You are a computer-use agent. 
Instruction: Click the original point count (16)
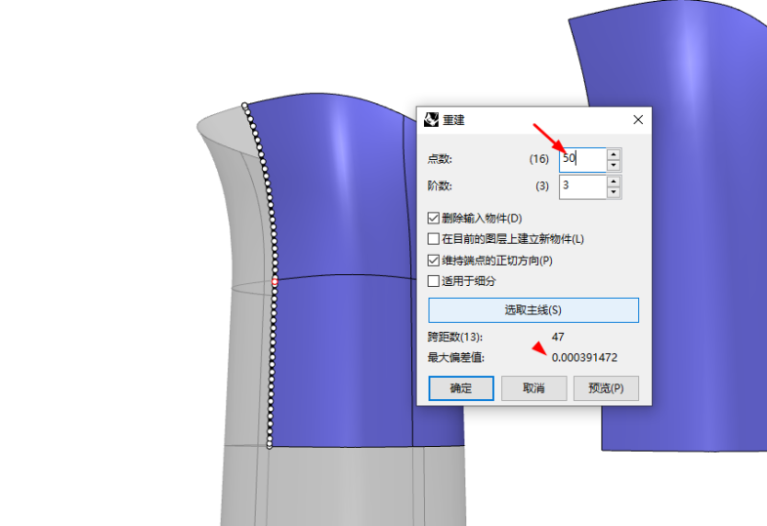[x=539, y=159]
